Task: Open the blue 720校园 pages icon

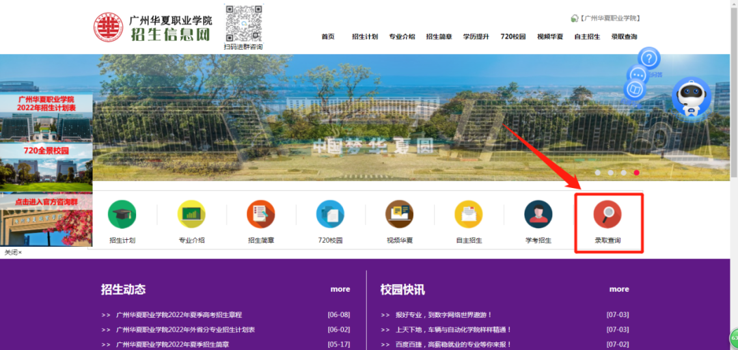Action: (x=330, y=215)
